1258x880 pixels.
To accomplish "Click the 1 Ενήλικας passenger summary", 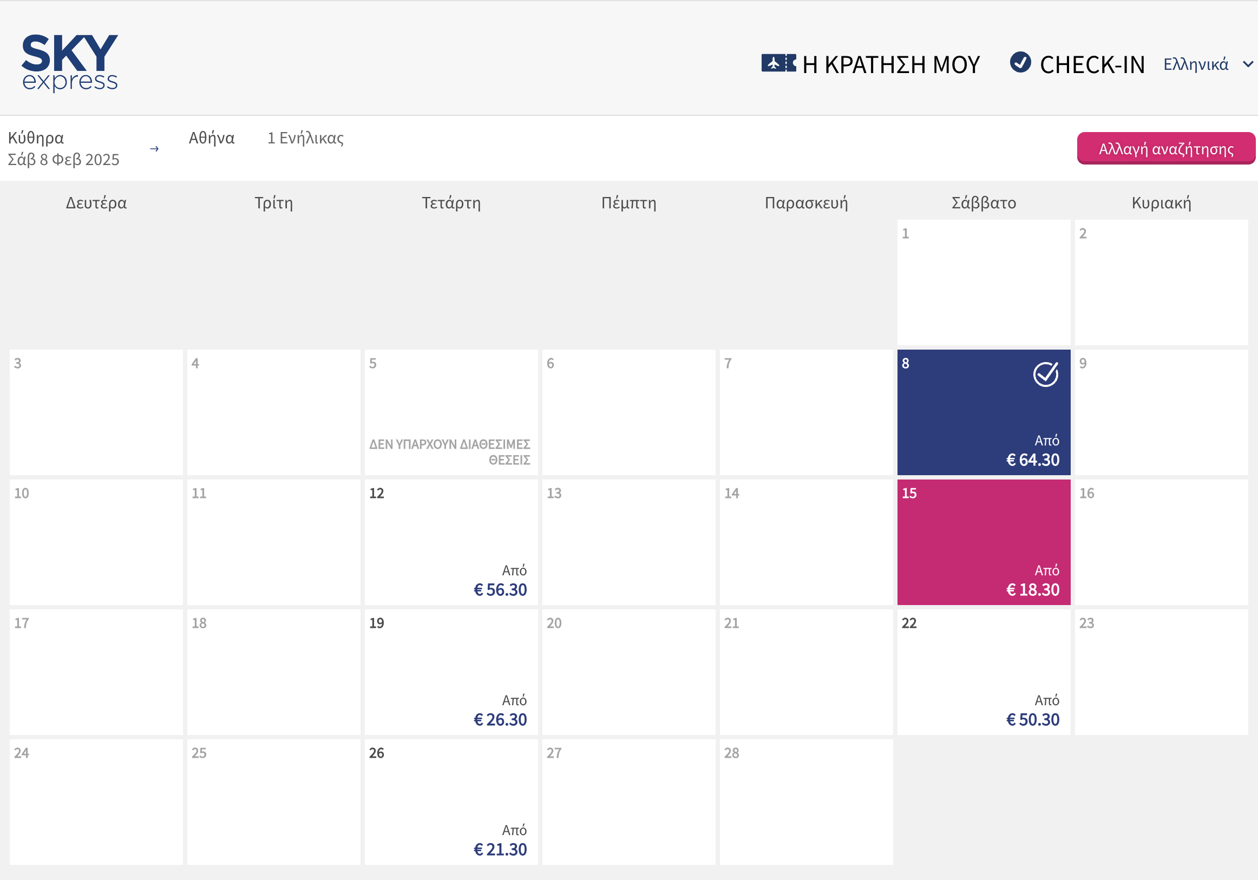I will pyautogui.click(x=305, y=138).
